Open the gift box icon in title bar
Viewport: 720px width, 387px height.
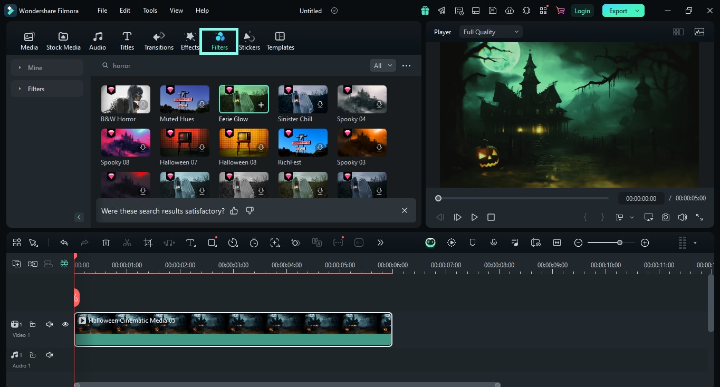(425, 11)
